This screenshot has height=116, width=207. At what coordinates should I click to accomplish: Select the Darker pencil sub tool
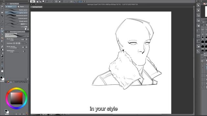[x=16, y=10]
